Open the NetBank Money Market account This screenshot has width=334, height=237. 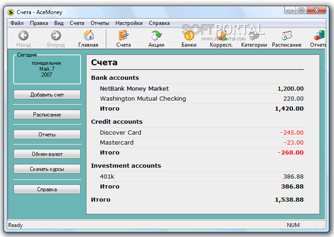tap(134, 88)
